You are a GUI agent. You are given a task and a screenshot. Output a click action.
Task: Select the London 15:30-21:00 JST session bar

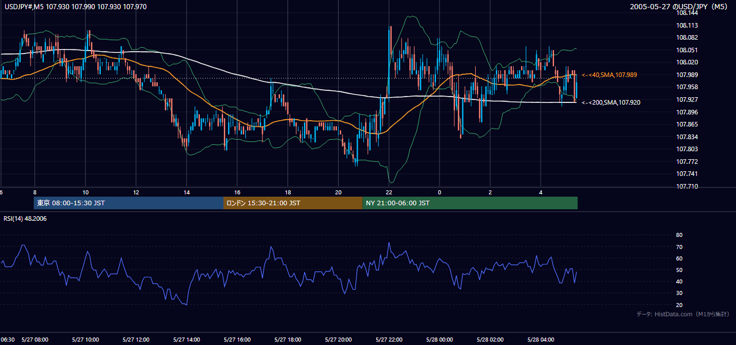point(293,203)
